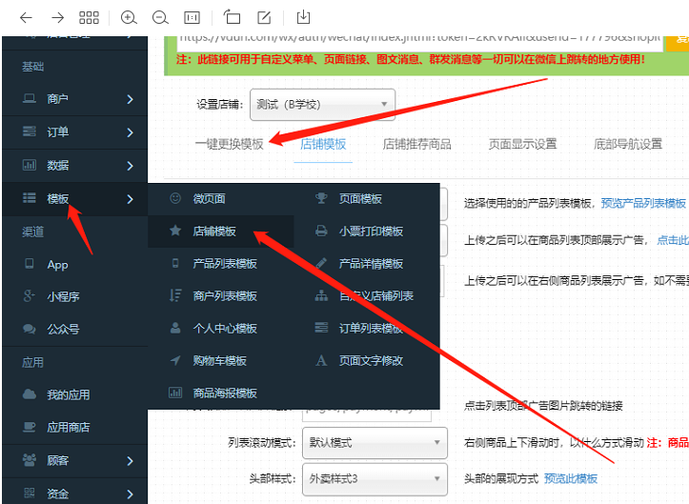Expand the 商户 sidebar menu
The height and width of the screenshot is (504, 689).
pyautogui.click(x=74, y=99)
